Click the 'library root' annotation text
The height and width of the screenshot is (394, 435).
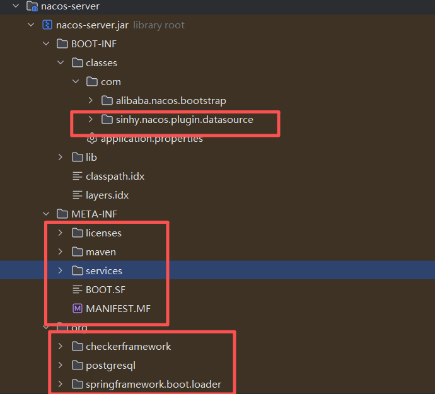(x=159, y=25)
